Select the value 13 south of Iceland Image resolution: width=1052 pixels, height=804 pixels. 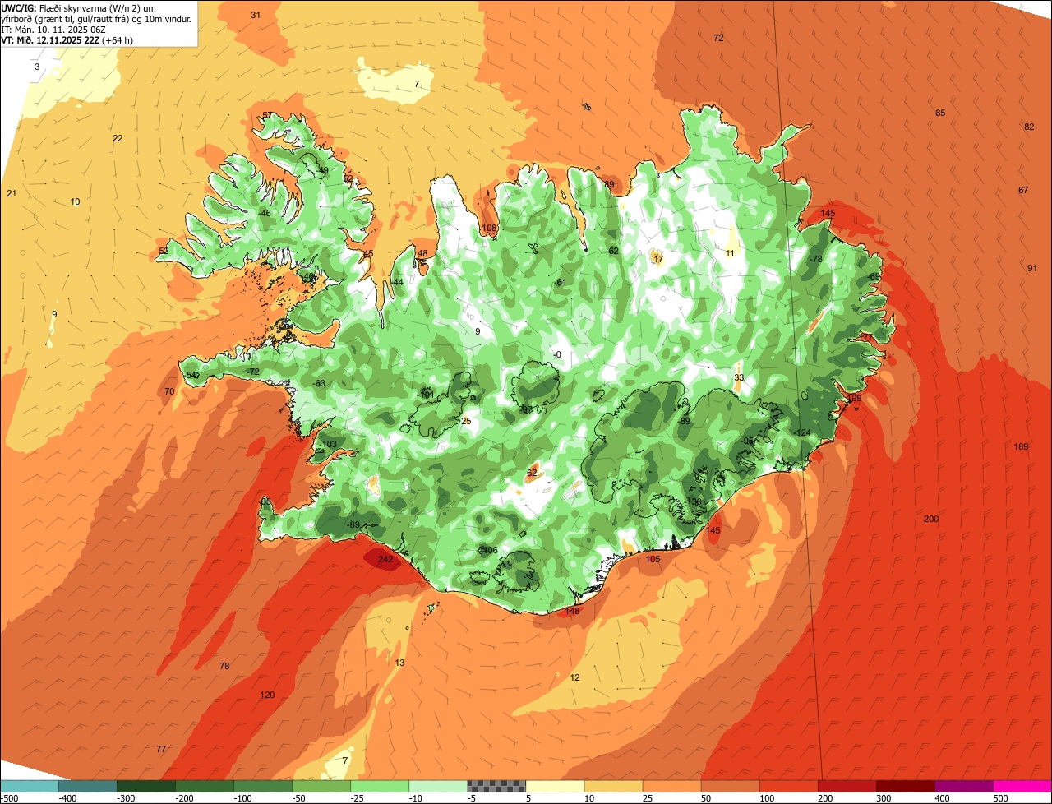400,663
